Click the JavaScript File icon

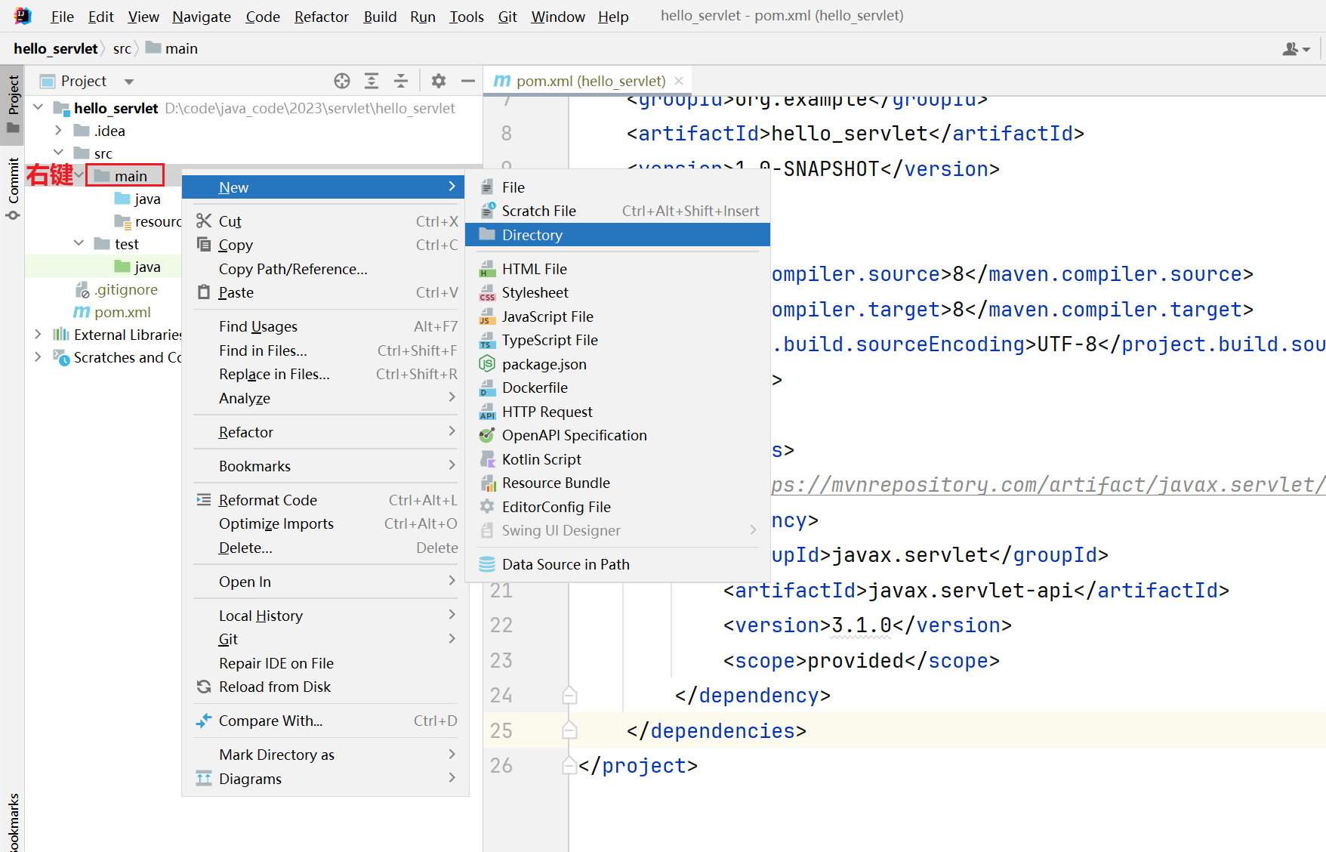pos(487,316)
